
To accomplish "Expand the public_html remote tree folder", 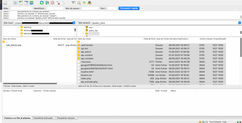I will 83,34.
